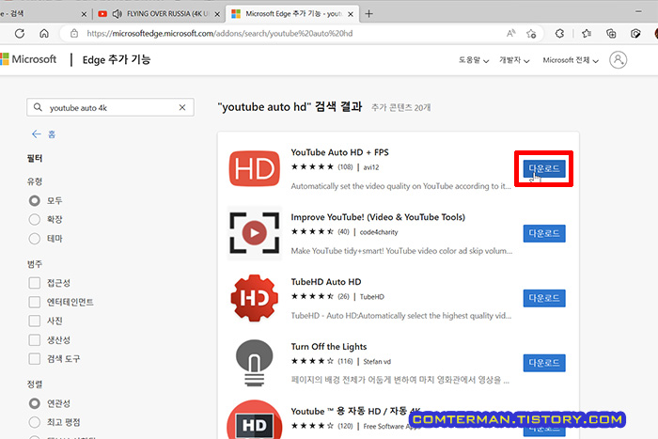Viewport: 658px width, 439px height.
Task: Open the site info lock icon
Action: coord(74,34)
